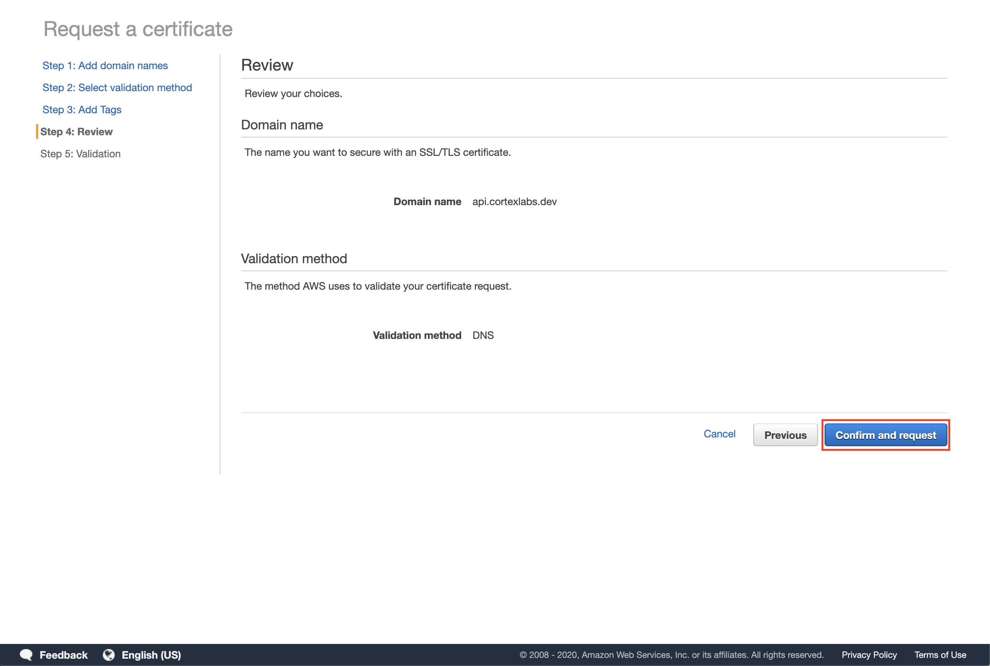Open Step 1: Add domain names

(105, 65)
